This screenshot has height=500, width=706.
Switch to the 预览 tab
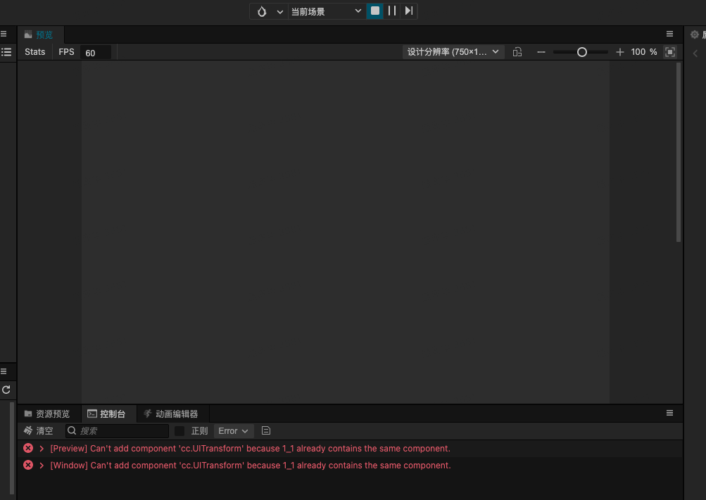click(x=40, y=34)
